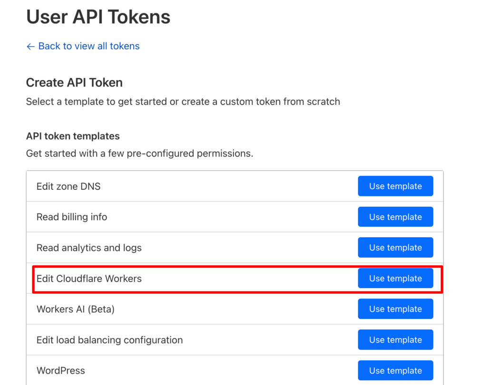
Task: Use template for Edit Cloudflare Workers
Action: (395, 278)
